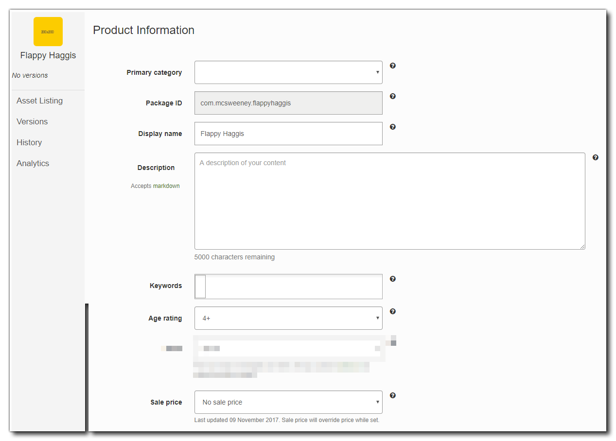Expand the Age rating dropdown showing 4+
616x441 pixels.
coord(288,318)
